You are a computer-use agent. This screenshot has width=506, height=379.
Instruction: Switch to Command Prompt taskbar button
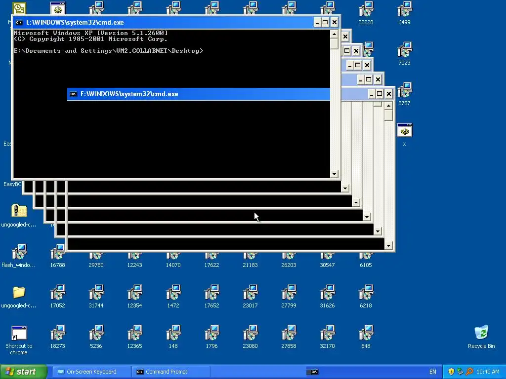[x=170, y=372]
